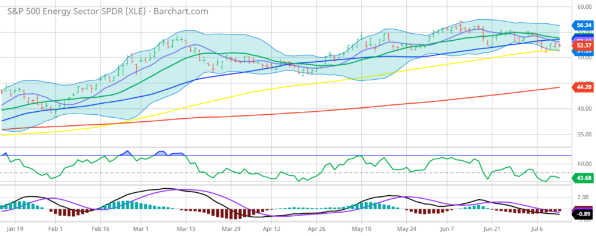Select the Mar 1 date label
Screen dimensions: 596x236
coord(141,230)
